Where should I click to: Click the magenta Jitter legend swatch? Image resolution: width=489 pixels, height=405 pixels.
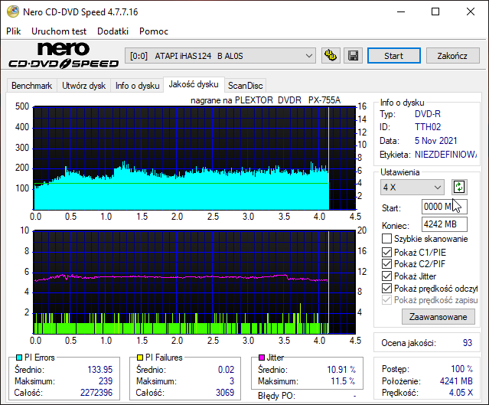click(262, 358)
